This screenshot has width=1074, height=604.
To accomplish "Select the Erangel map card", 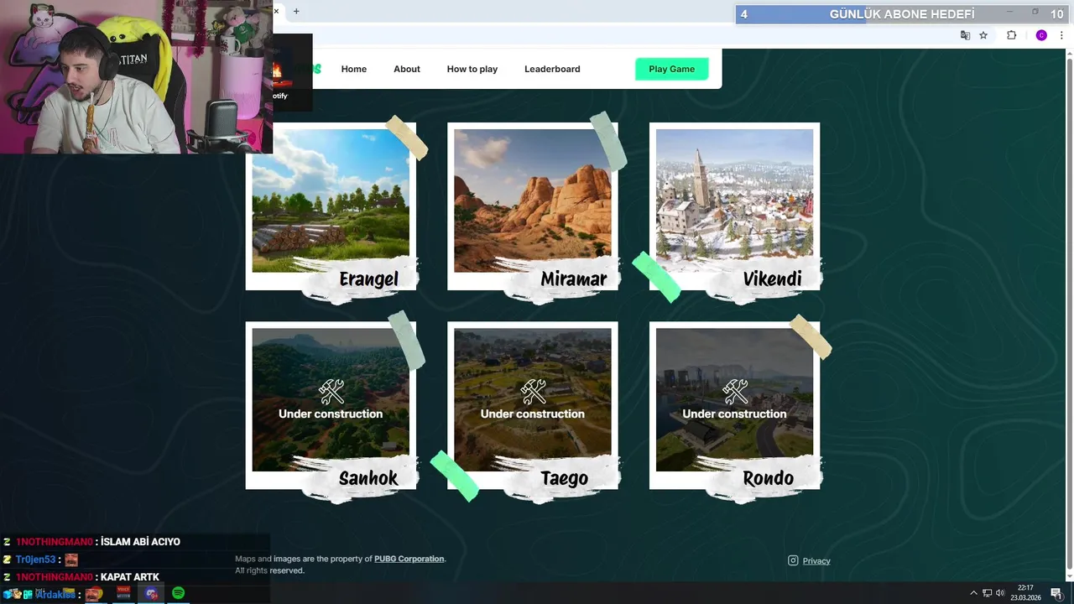I will pyautogui.click(x=331, y=206).
